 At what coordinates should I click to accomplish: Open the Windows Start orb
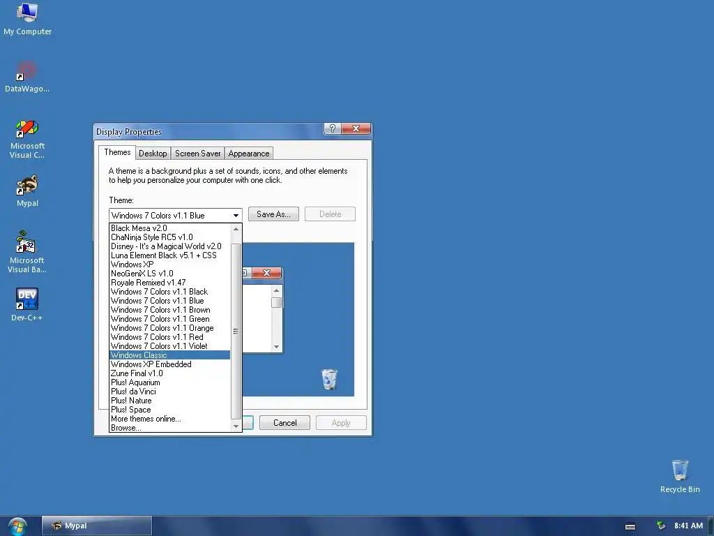pos(17,526)
